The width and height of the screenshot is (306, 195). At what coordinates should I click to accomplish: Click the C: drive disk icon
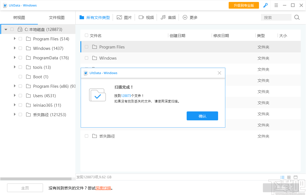[x=20, y=29]
